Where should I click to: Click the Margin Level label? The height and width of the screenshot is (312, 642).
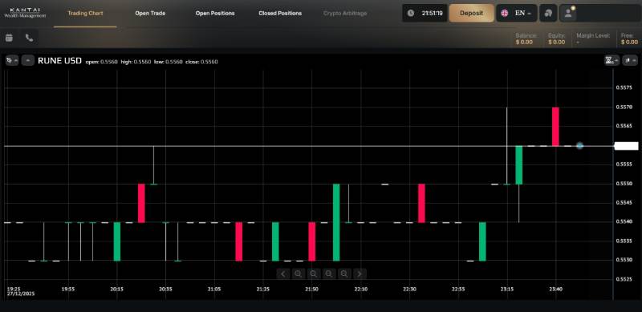point(593,35)
